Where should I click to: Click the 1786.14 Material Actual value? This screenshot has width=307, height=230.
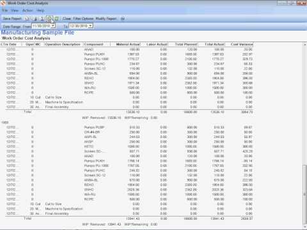(x=134, y=161)
